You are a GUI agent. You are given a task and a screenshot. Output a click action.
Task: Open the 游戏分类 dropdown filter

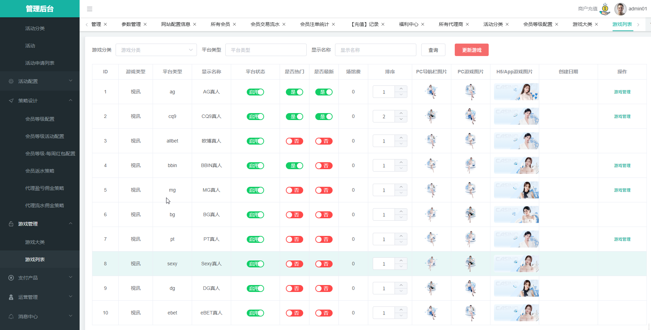[x=156, y=50]
